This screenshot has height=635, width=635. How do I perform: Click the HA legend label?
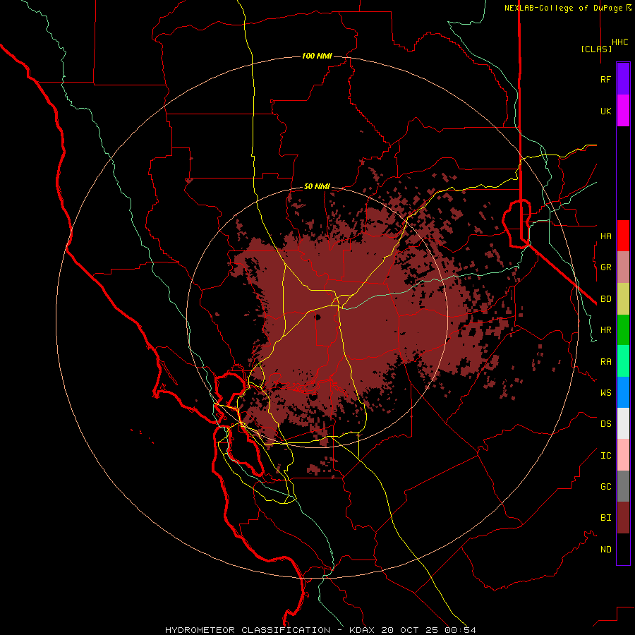coord(605,236)
